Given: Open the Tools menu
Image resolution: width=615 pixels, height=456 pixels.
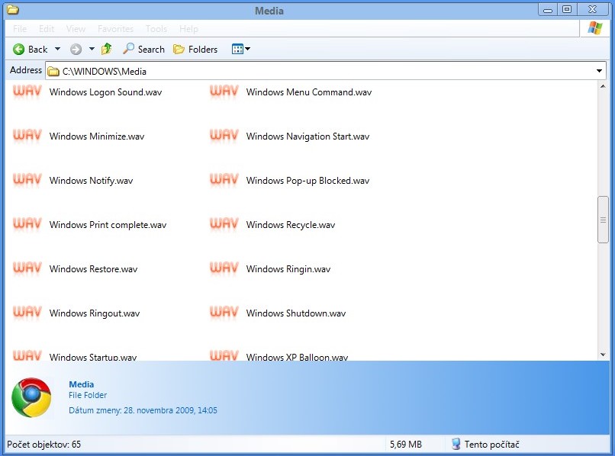Looking at the screenshot, I should [156, 29].
